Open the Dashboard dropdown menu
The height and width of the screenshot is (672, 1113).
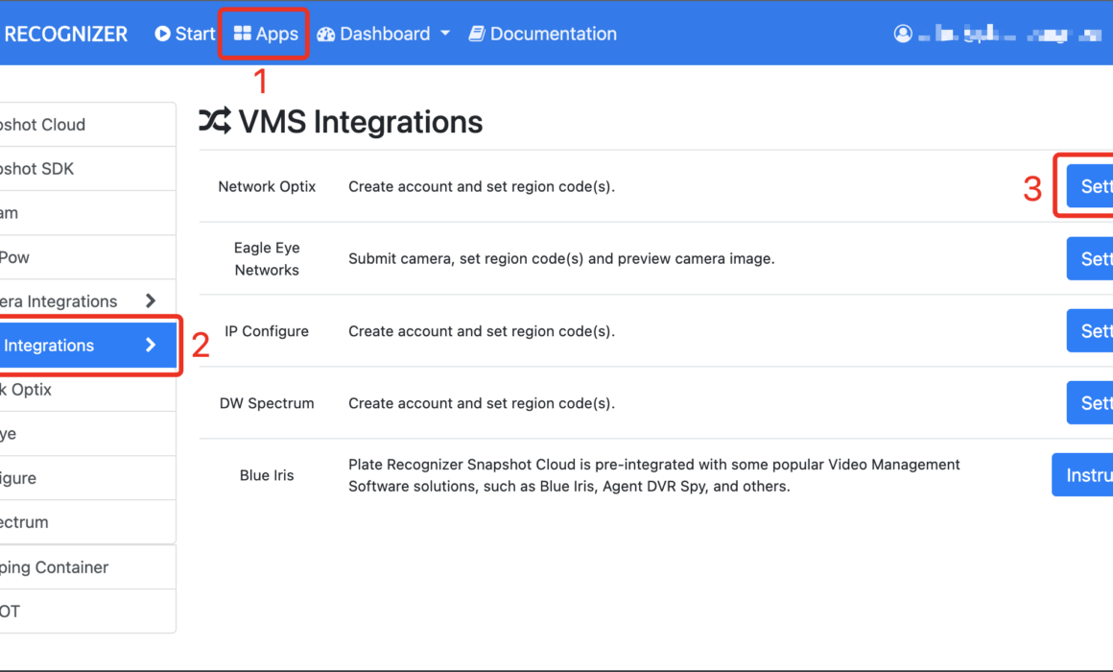tap(383, 35)
